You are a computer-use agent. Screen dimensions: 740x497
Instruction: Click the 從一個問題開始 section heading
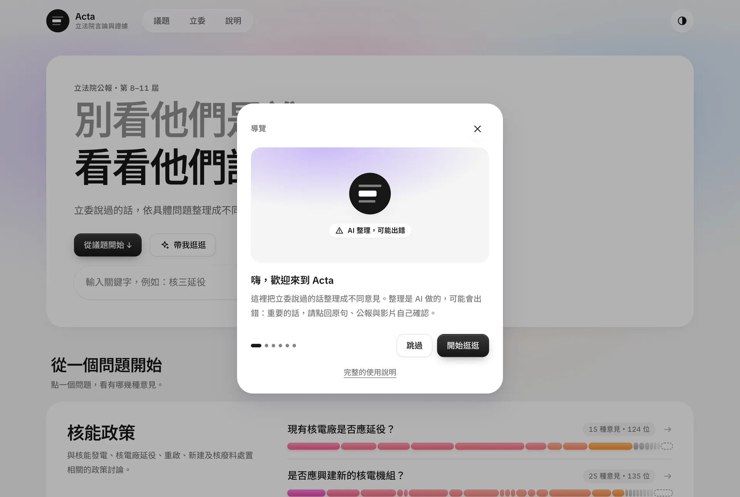[x=106, y=365]
